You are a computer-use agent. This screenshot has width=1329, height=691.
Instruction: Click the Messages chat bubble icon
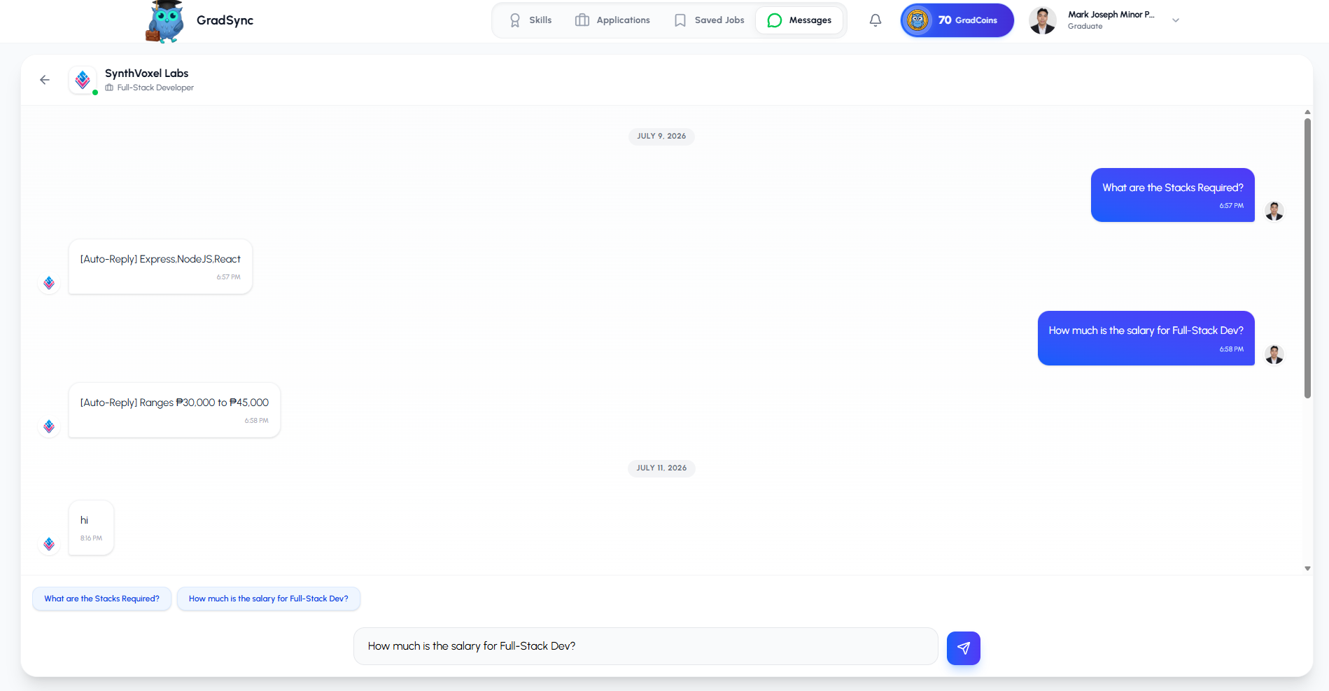[x=775, y=20]
